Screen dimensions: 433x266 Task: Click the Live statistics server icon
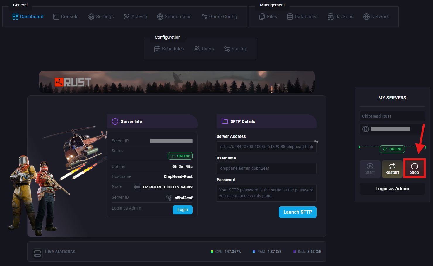(x=37, y=253)
